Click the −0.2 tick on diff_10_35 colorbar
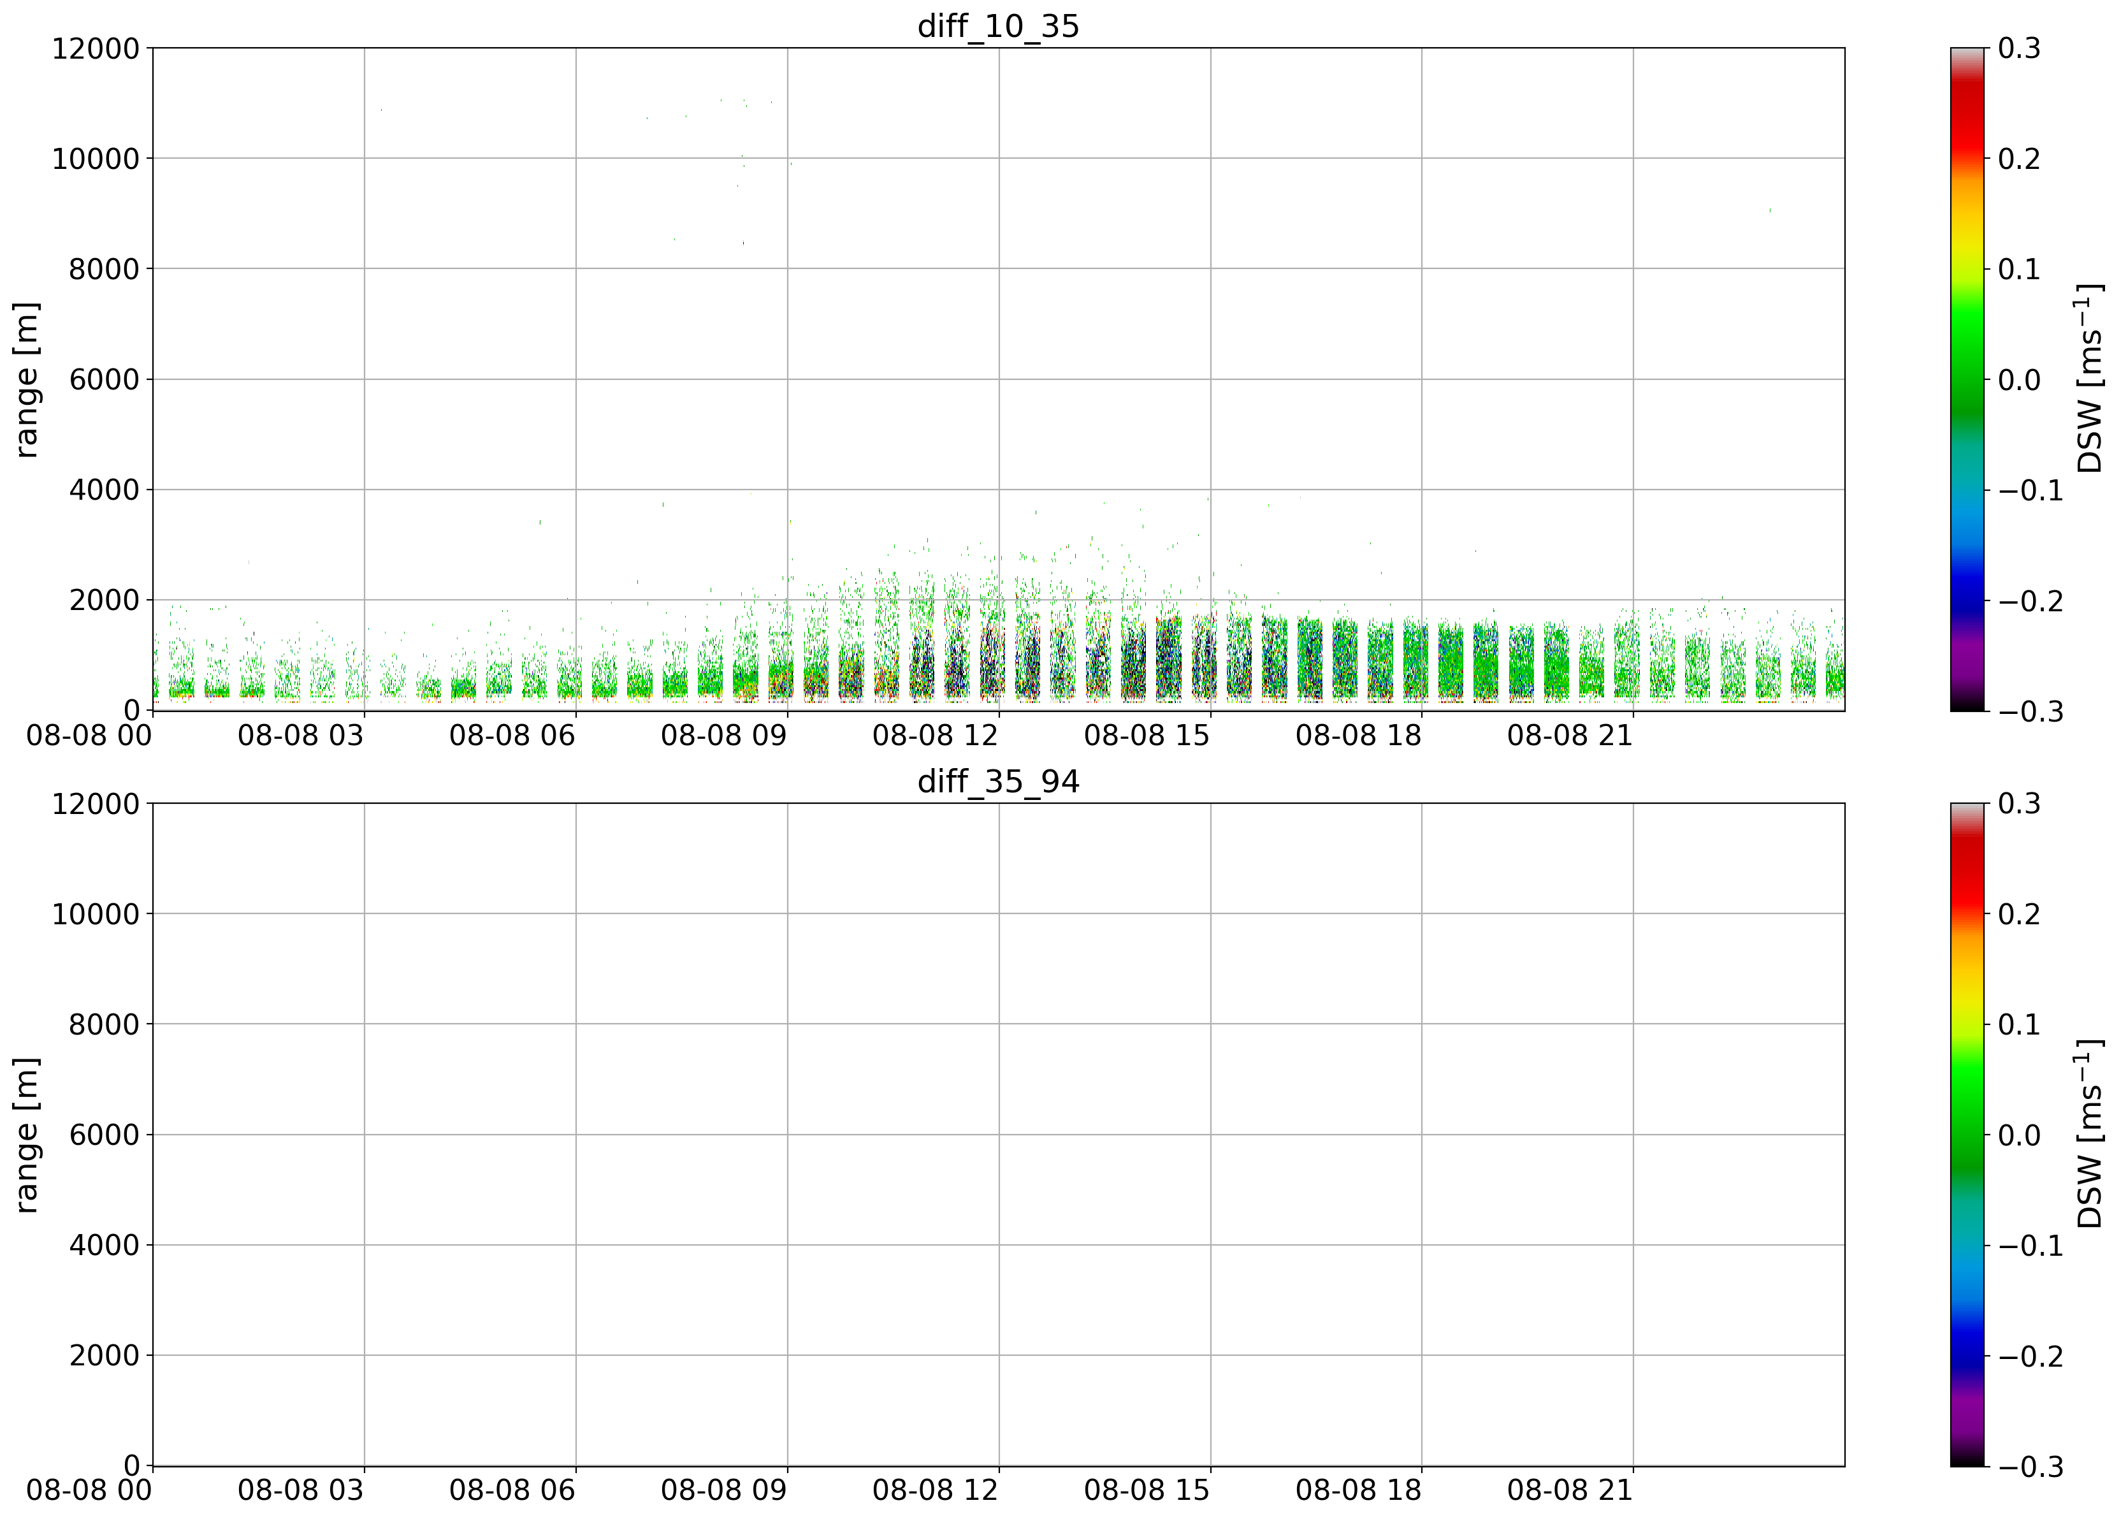 point(2031,600)
